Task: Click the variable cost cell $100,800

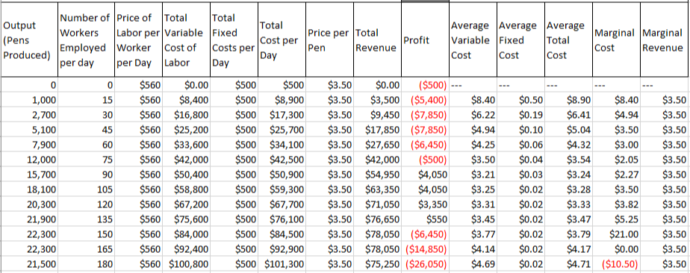Action: (186, 264)
